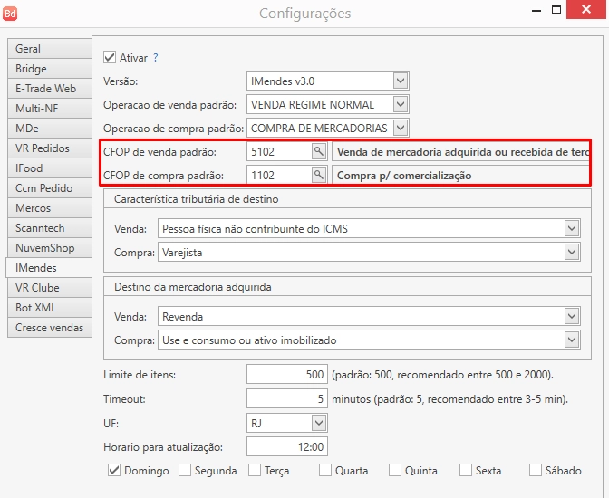This screenshot has height=498, width=609.
Task: Open the Ccm Pedido tab
Action: point(49,188)
